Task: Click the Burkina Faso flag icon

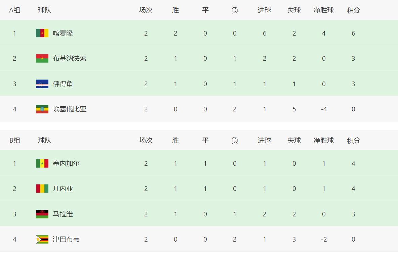Action: [42, 59]
